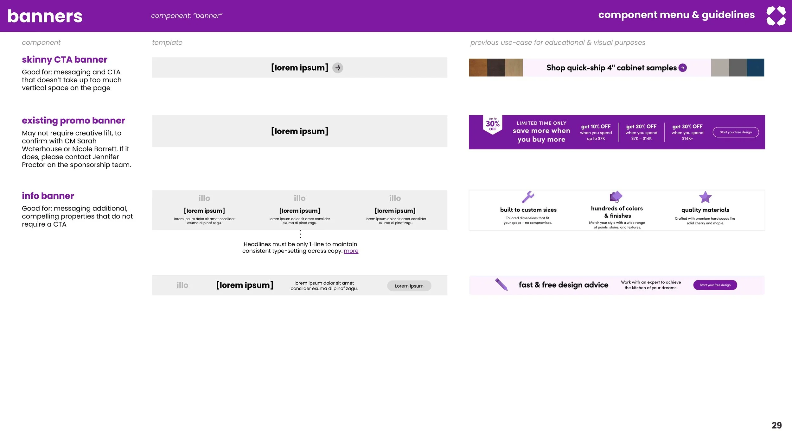Click the purple star icon
Viewport: 792px width, 445px height.
click(705, 197)
